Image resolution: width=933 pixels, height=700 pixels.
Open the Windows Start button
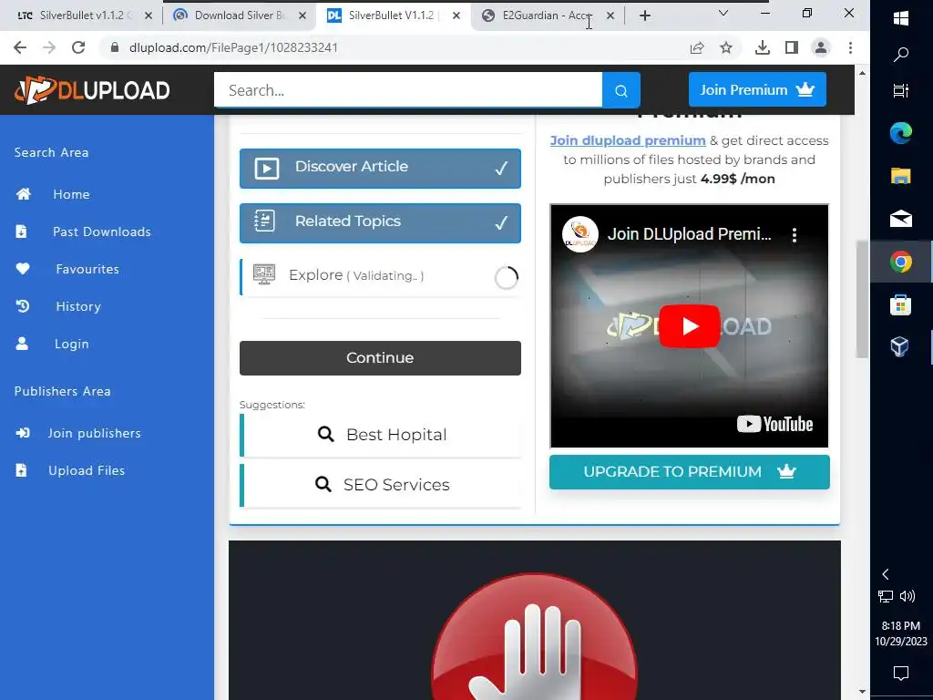coord(901,18)
